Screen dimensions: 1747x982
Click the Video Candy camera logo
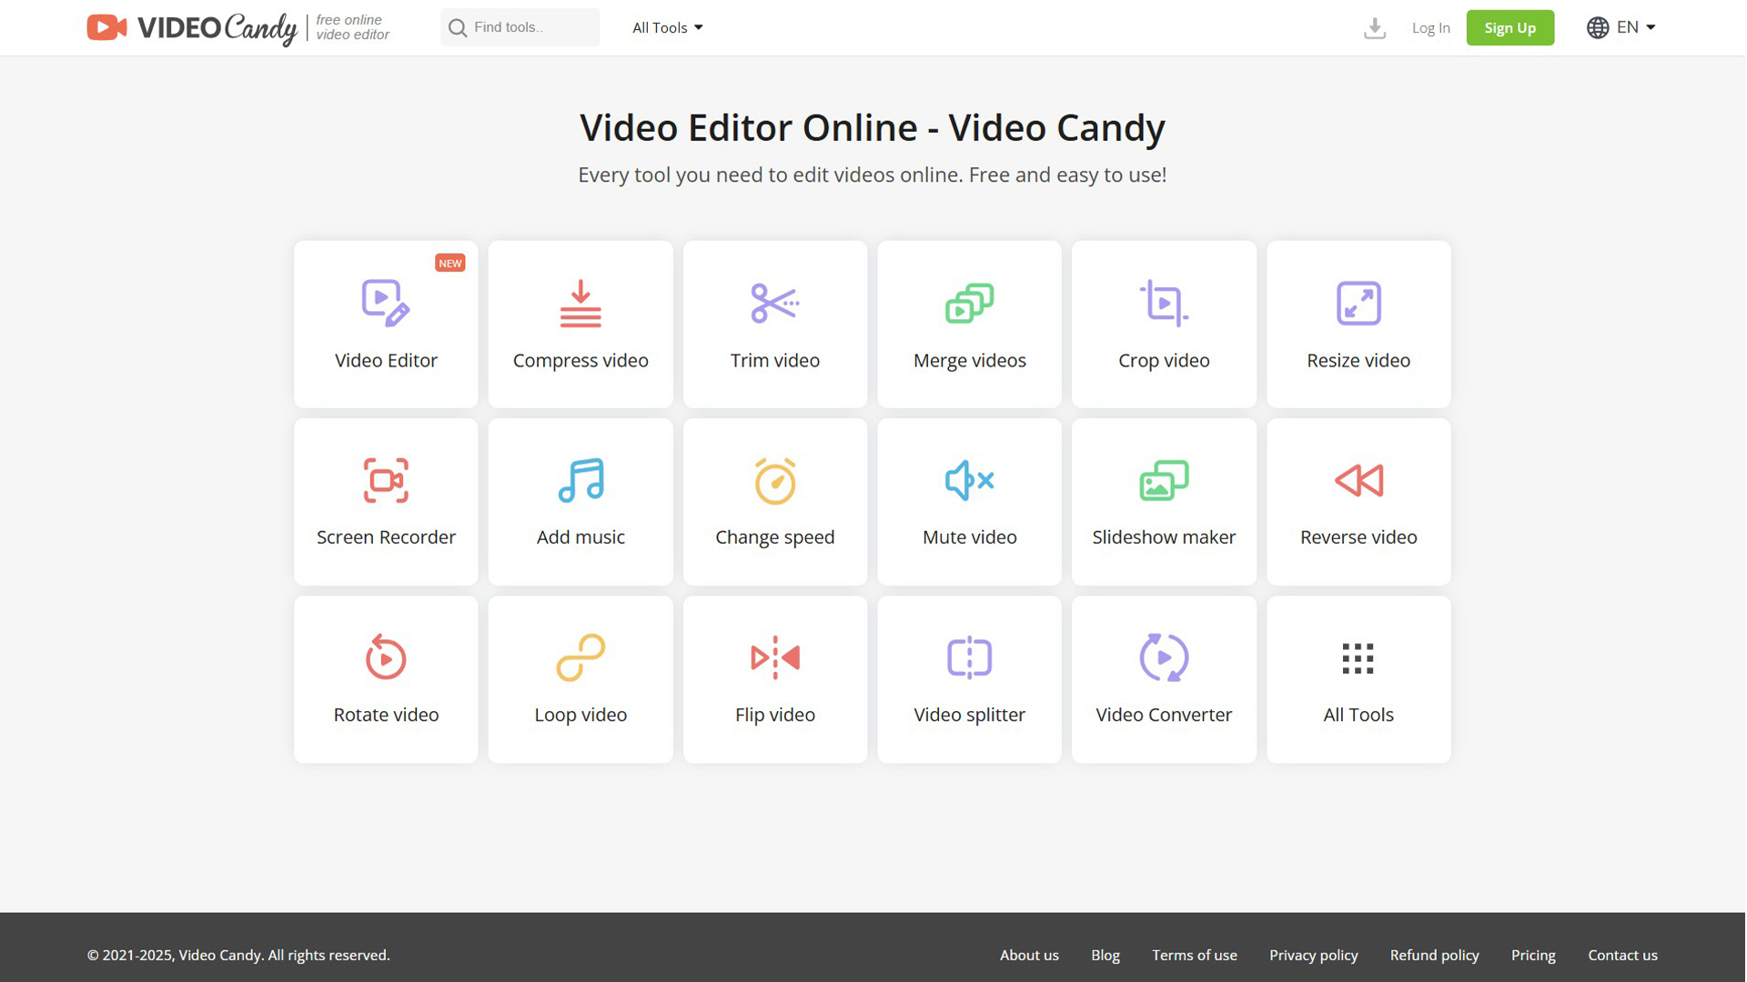(x=106, y=27)
